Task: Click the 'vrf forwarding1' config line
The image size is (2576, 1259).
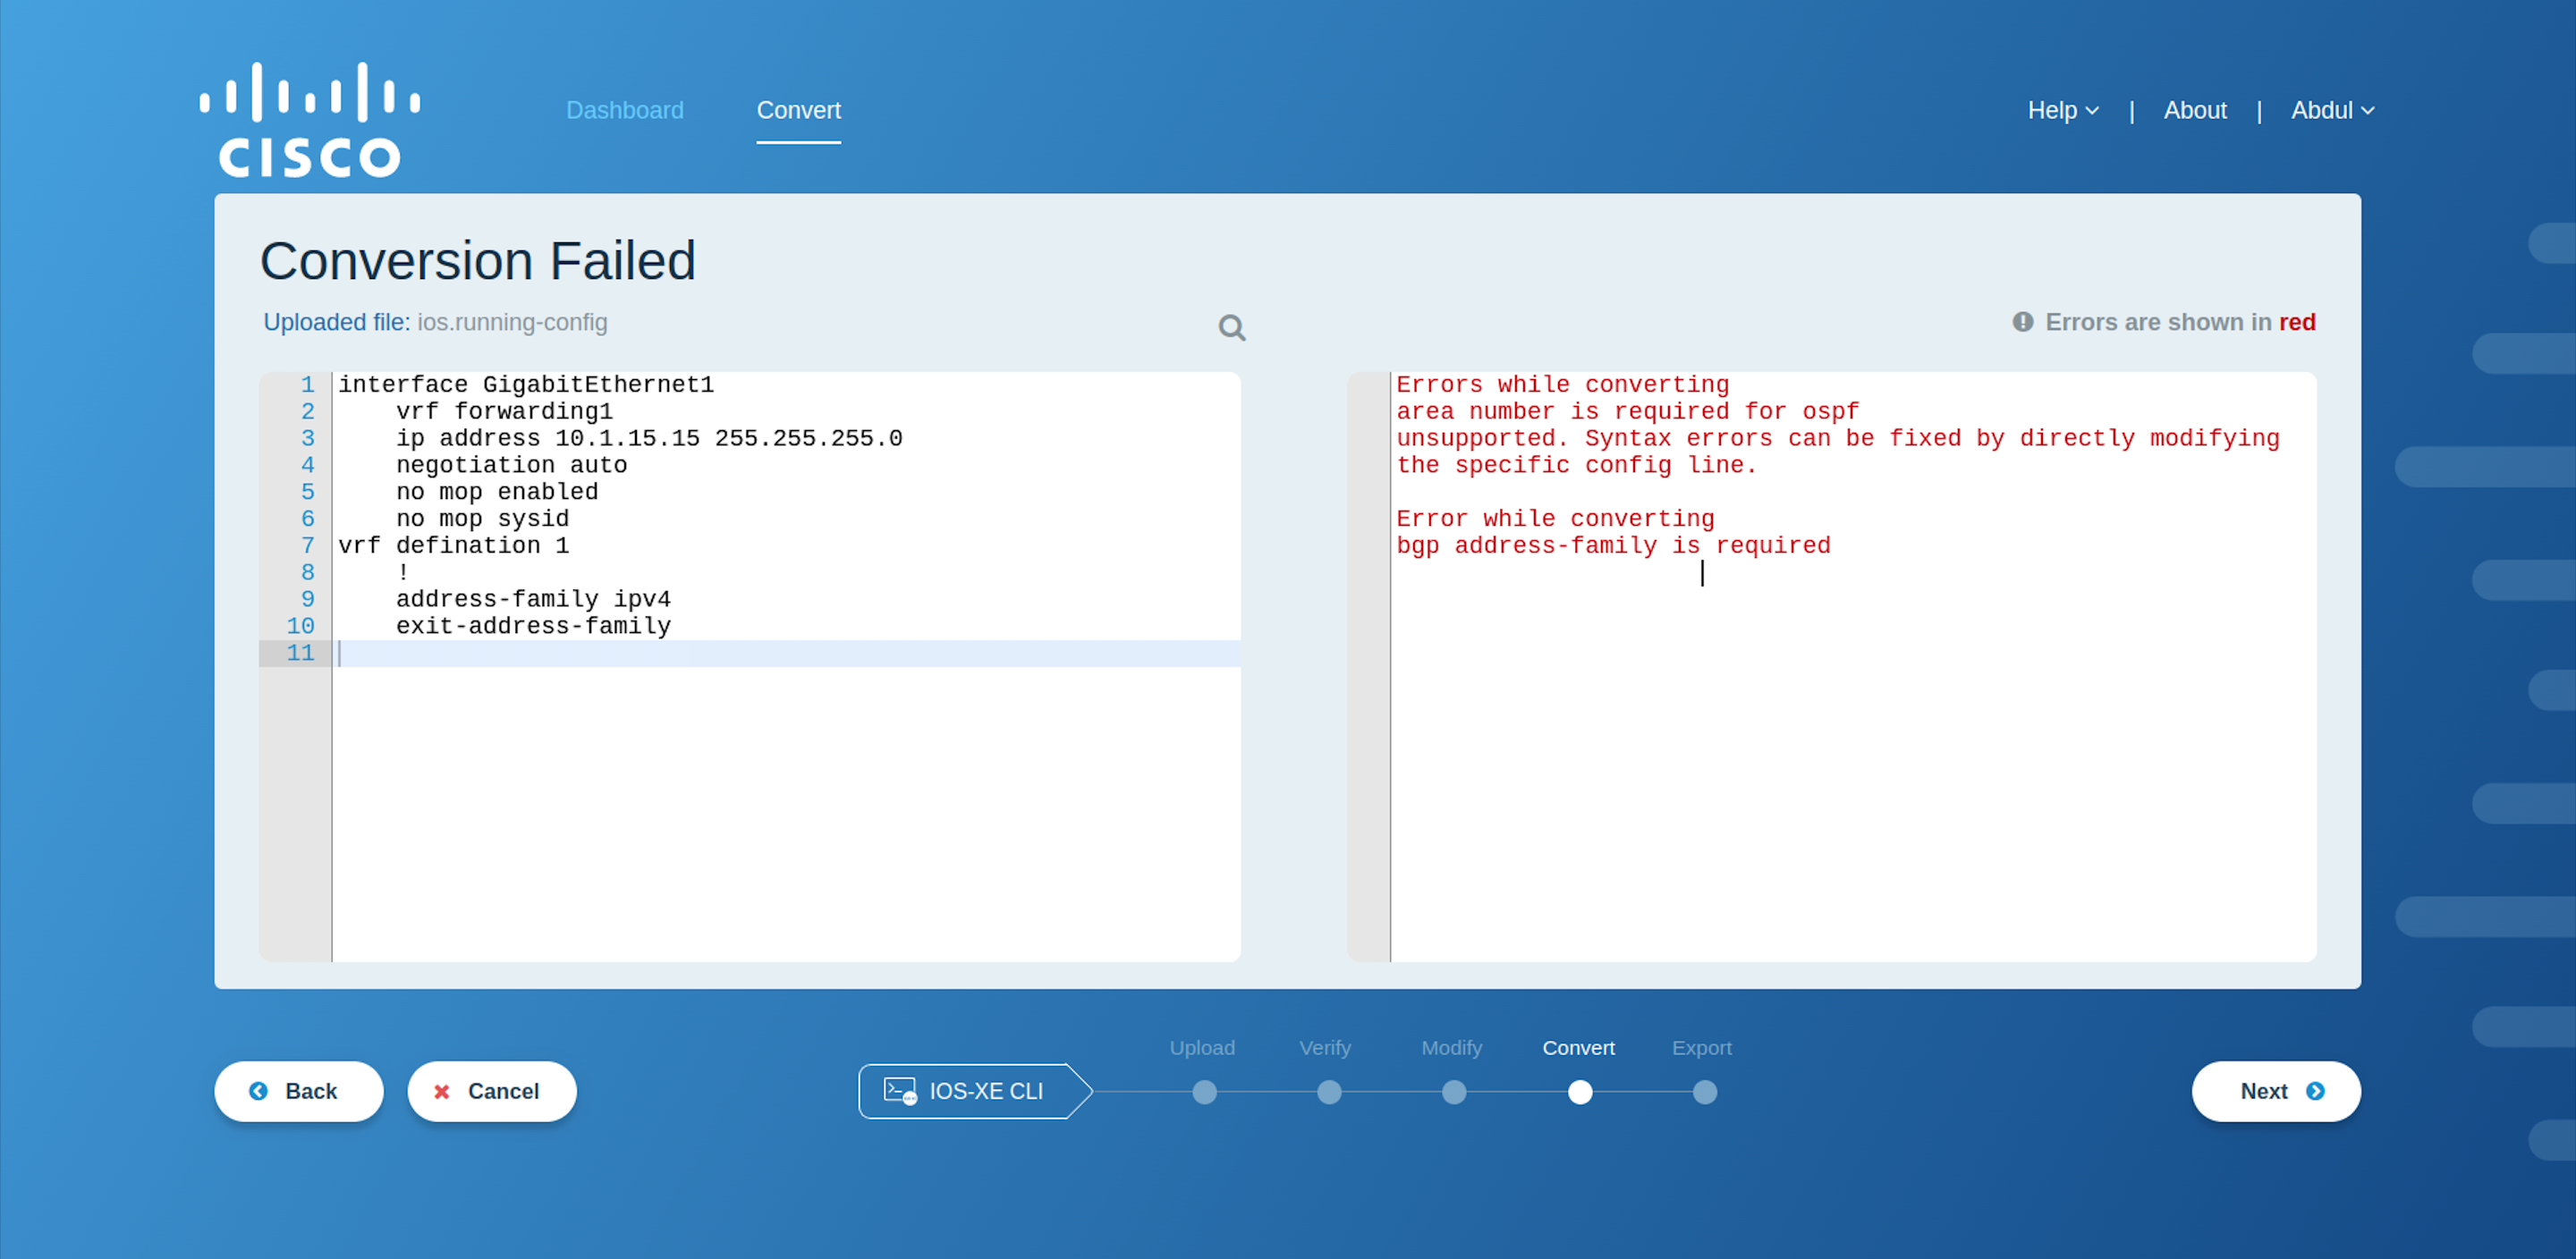Action: [x=504, y=412]
